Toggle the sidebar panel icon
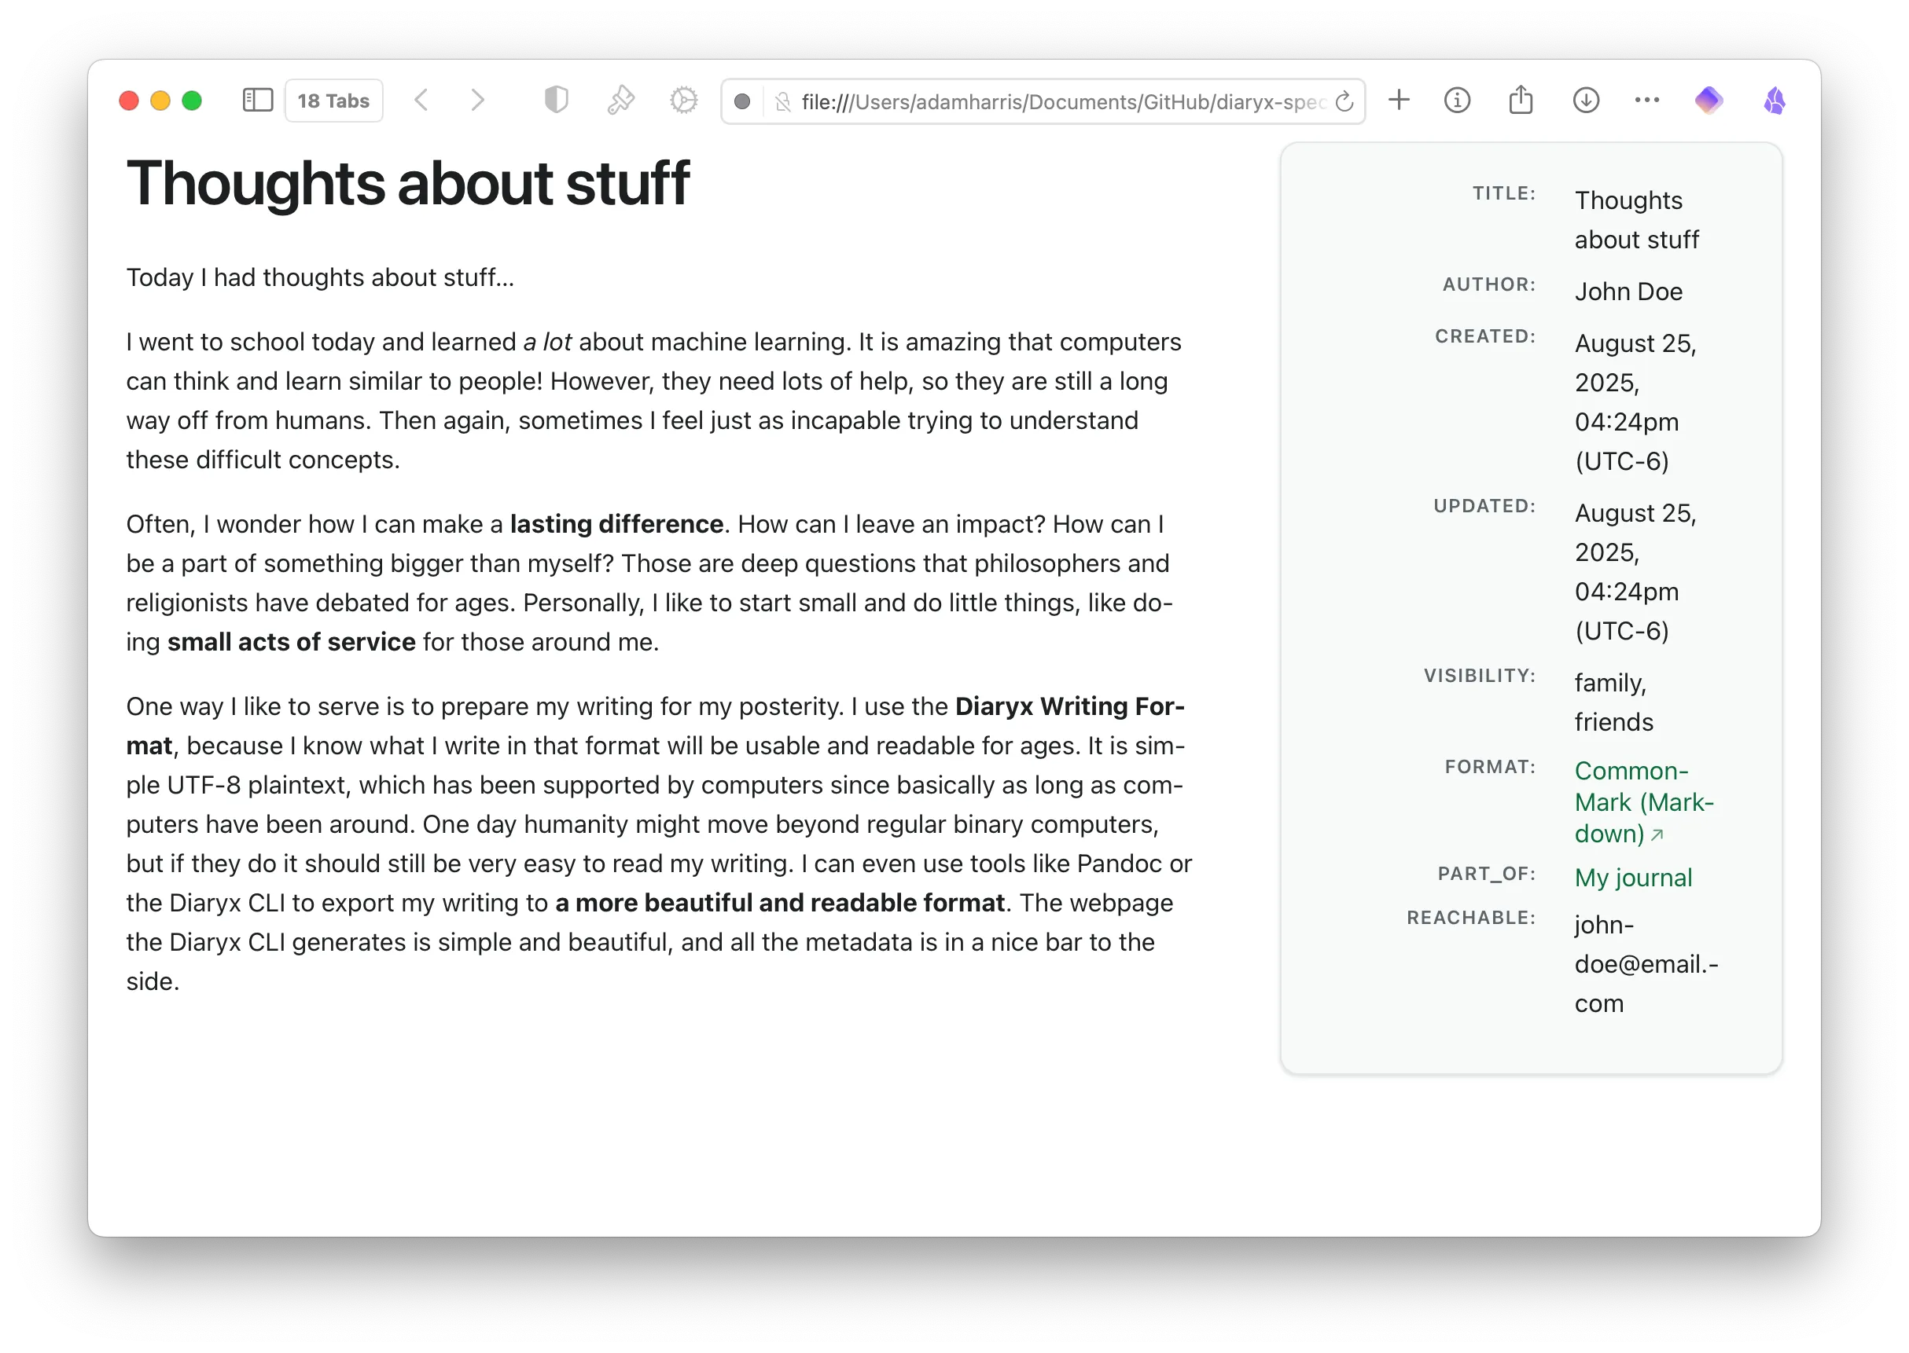The image size is (1909, 1353). (258, 101)
